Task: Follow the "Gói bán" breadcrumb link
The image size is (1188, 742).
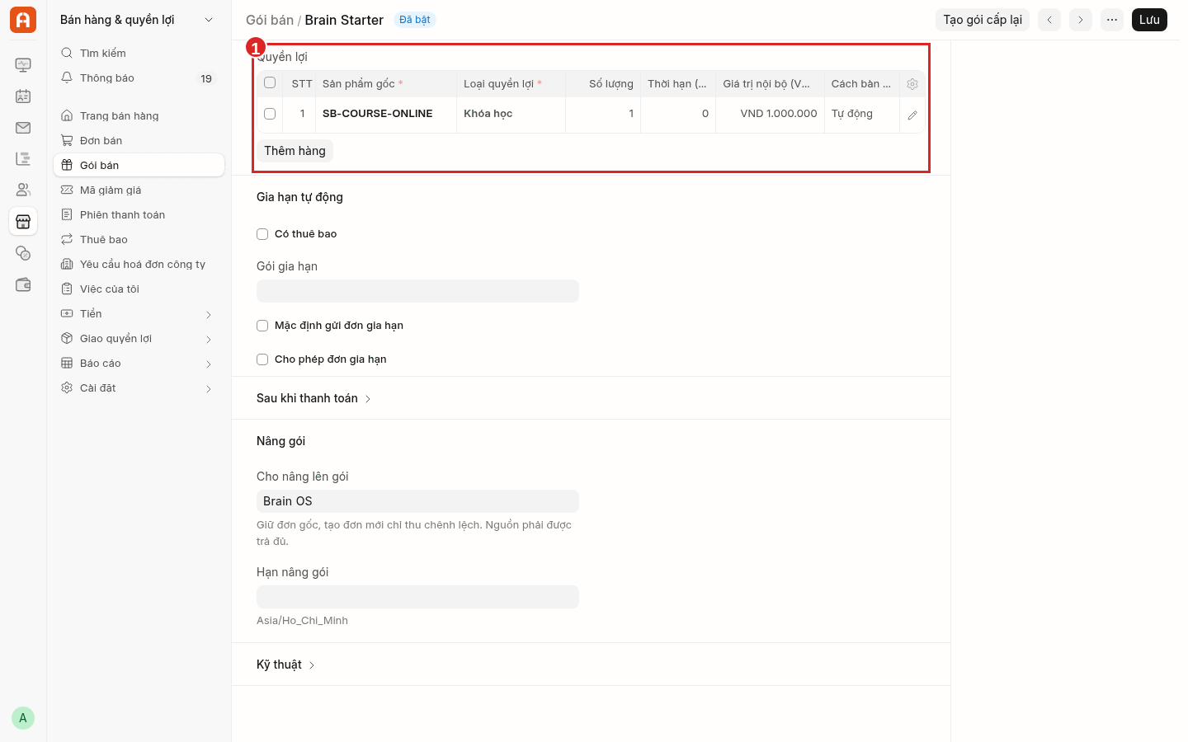Action: (x=270, y=20)
